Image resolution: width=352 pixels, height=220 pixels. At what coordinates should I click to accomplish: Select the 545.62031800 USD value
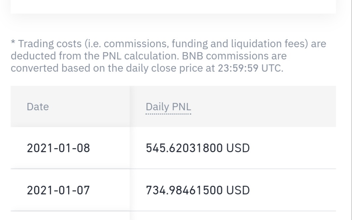pos(198,148)
